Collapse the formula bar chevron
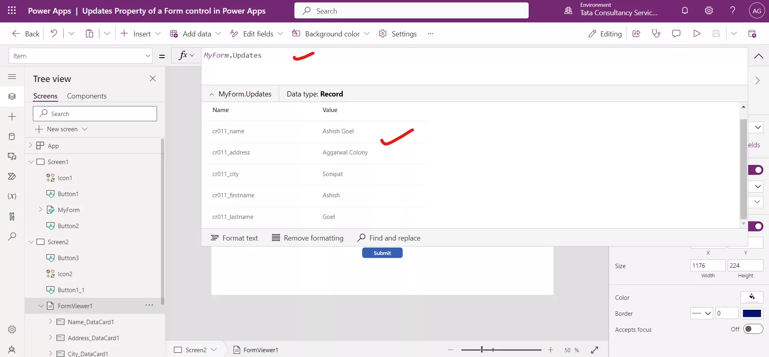Image resolution: width=769 pixels, height=357 pixels. tap(759, 56)
